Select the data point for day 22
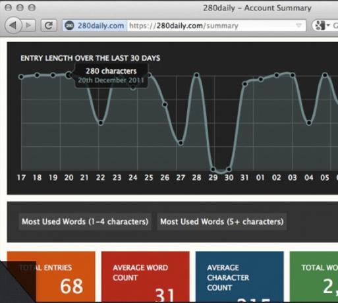Screen dimensions: 338x303 tap(101, 123)
